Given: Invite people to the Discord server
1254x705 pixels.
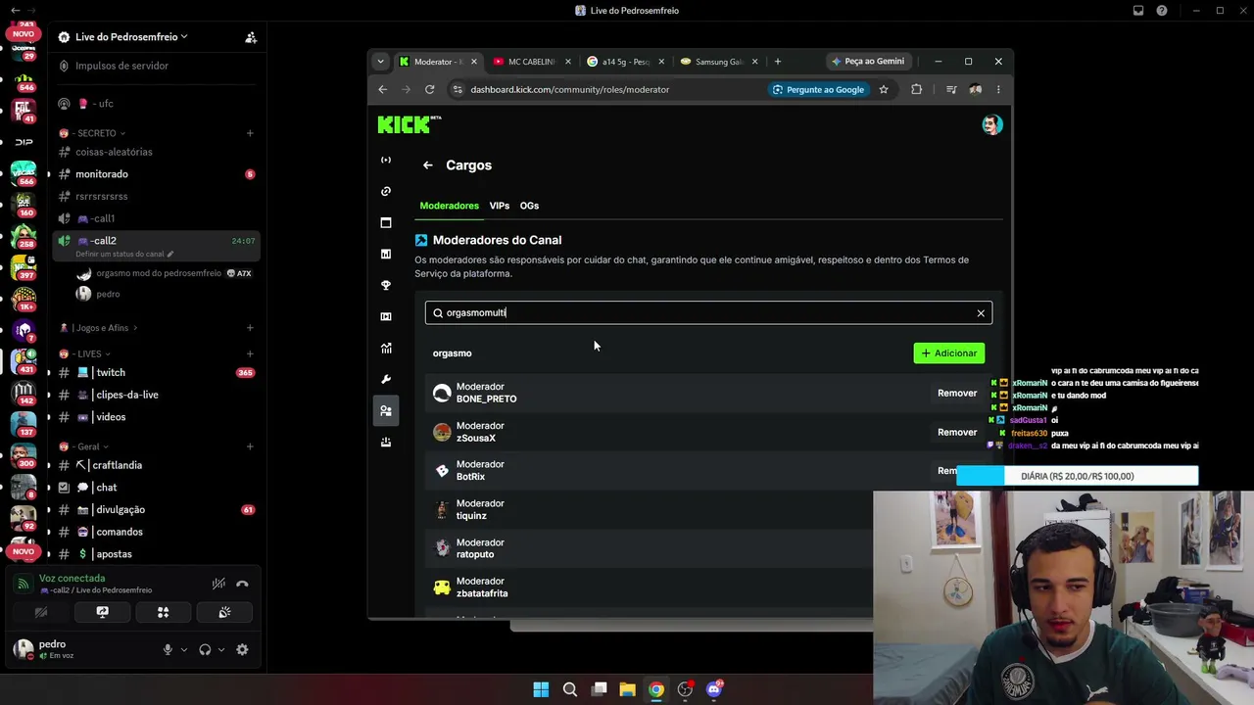Looking at the screenshot, I should click(251, 37).
